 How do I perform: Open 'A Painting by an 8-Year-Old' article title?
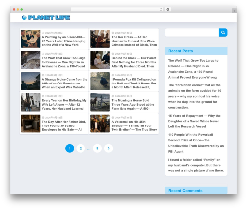click(64, 41)
